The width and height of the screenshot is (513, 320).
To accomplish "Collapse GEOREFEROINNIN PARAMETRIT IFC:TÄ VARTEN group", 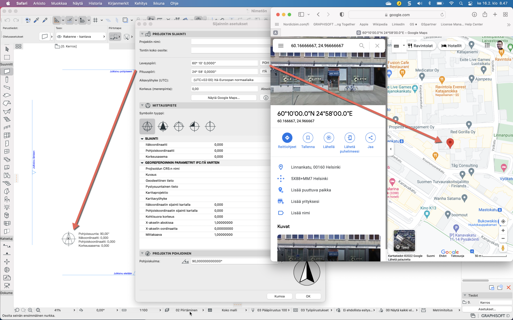I will pyautogui.click(x=142, y=163).
